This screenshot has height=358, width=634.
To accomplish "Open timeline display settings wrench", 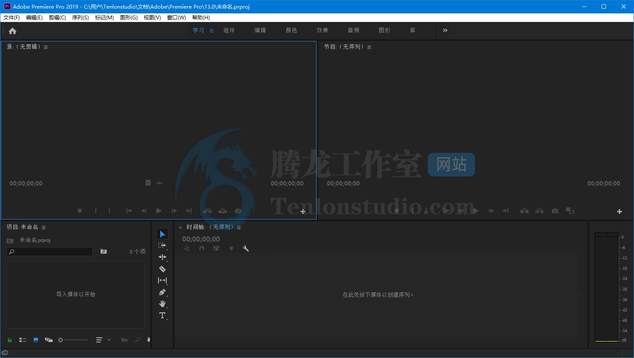I will tap(246, 248).
